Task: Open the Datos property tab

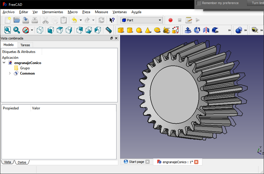Action: click(22, 162)
